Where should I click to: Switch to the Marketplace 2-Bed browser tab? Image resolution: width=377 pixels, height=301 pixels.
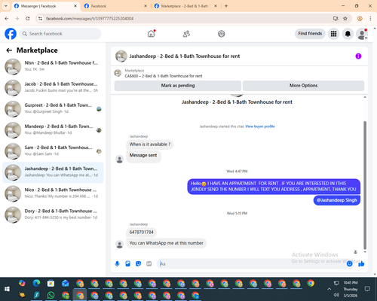[185, 6]
